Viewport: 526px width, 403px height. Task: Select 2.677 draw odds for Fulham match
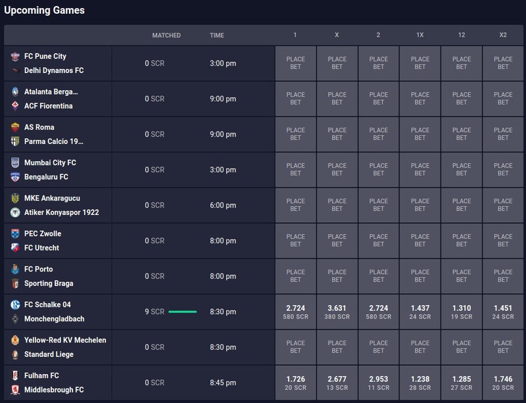(x=337, y=383)
